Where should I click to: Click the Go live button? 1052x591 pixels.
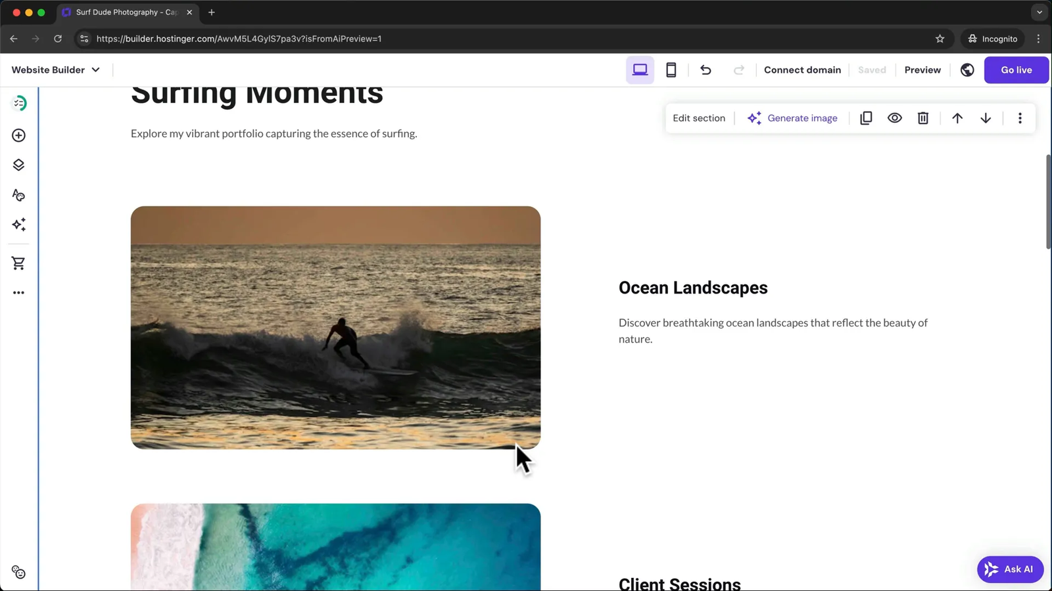1016,70
